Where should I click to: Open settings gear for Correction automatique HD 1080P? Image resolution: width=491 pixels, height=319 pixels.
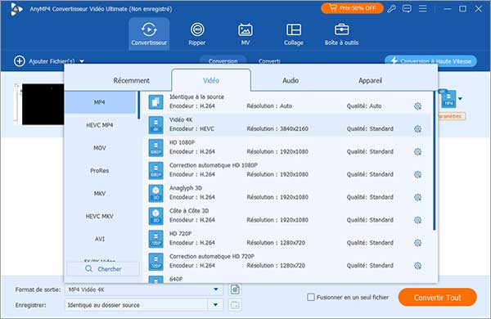pos(417,174)
